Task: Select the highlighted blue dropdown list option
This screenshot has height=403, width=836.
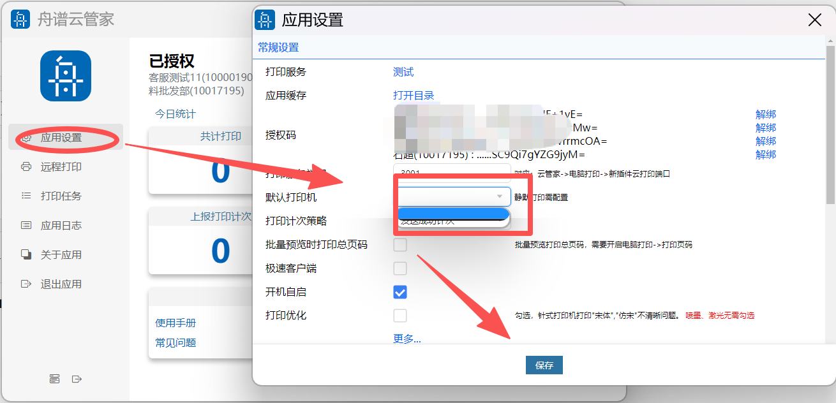Action: click(453, 214)
